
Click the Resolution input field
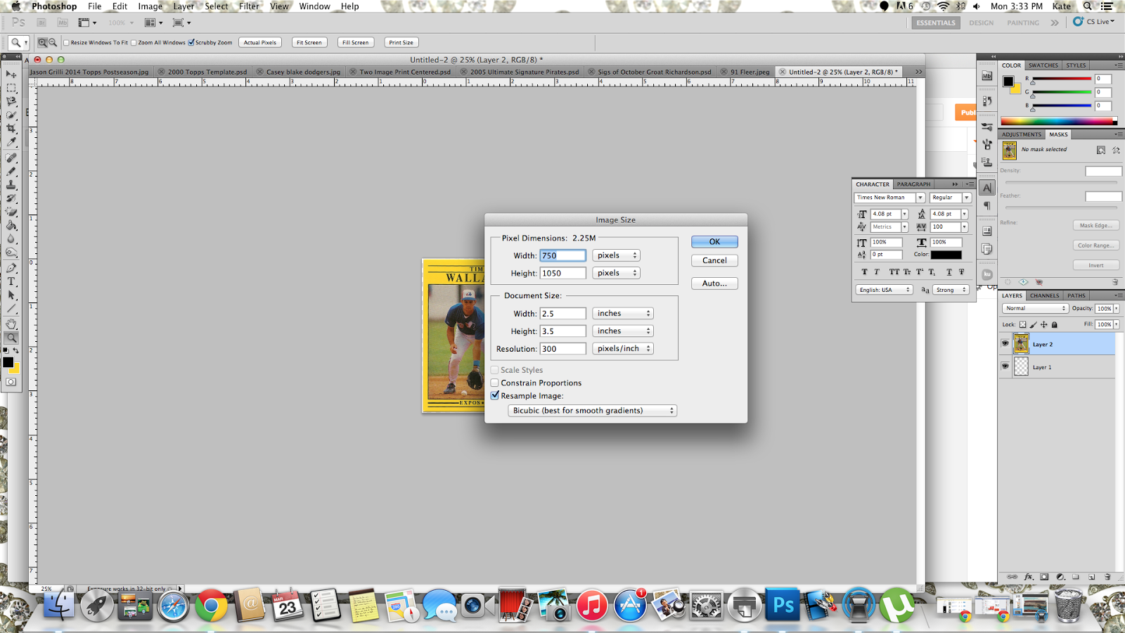tap(562, 349)
